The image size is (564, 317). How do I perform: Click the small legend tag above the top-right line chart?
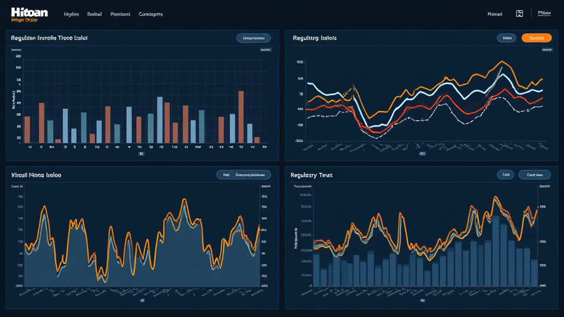click(x=546, y=50)
